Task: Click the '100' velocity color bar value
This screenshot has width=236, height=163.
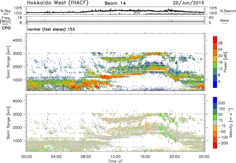Action: coord(222,109)
